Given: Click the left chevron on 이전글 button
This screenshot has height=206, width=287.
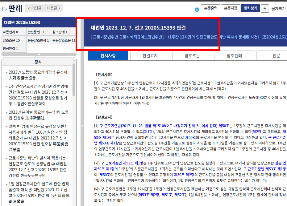Looking at the screenshot, I should [x=28, y=8].
